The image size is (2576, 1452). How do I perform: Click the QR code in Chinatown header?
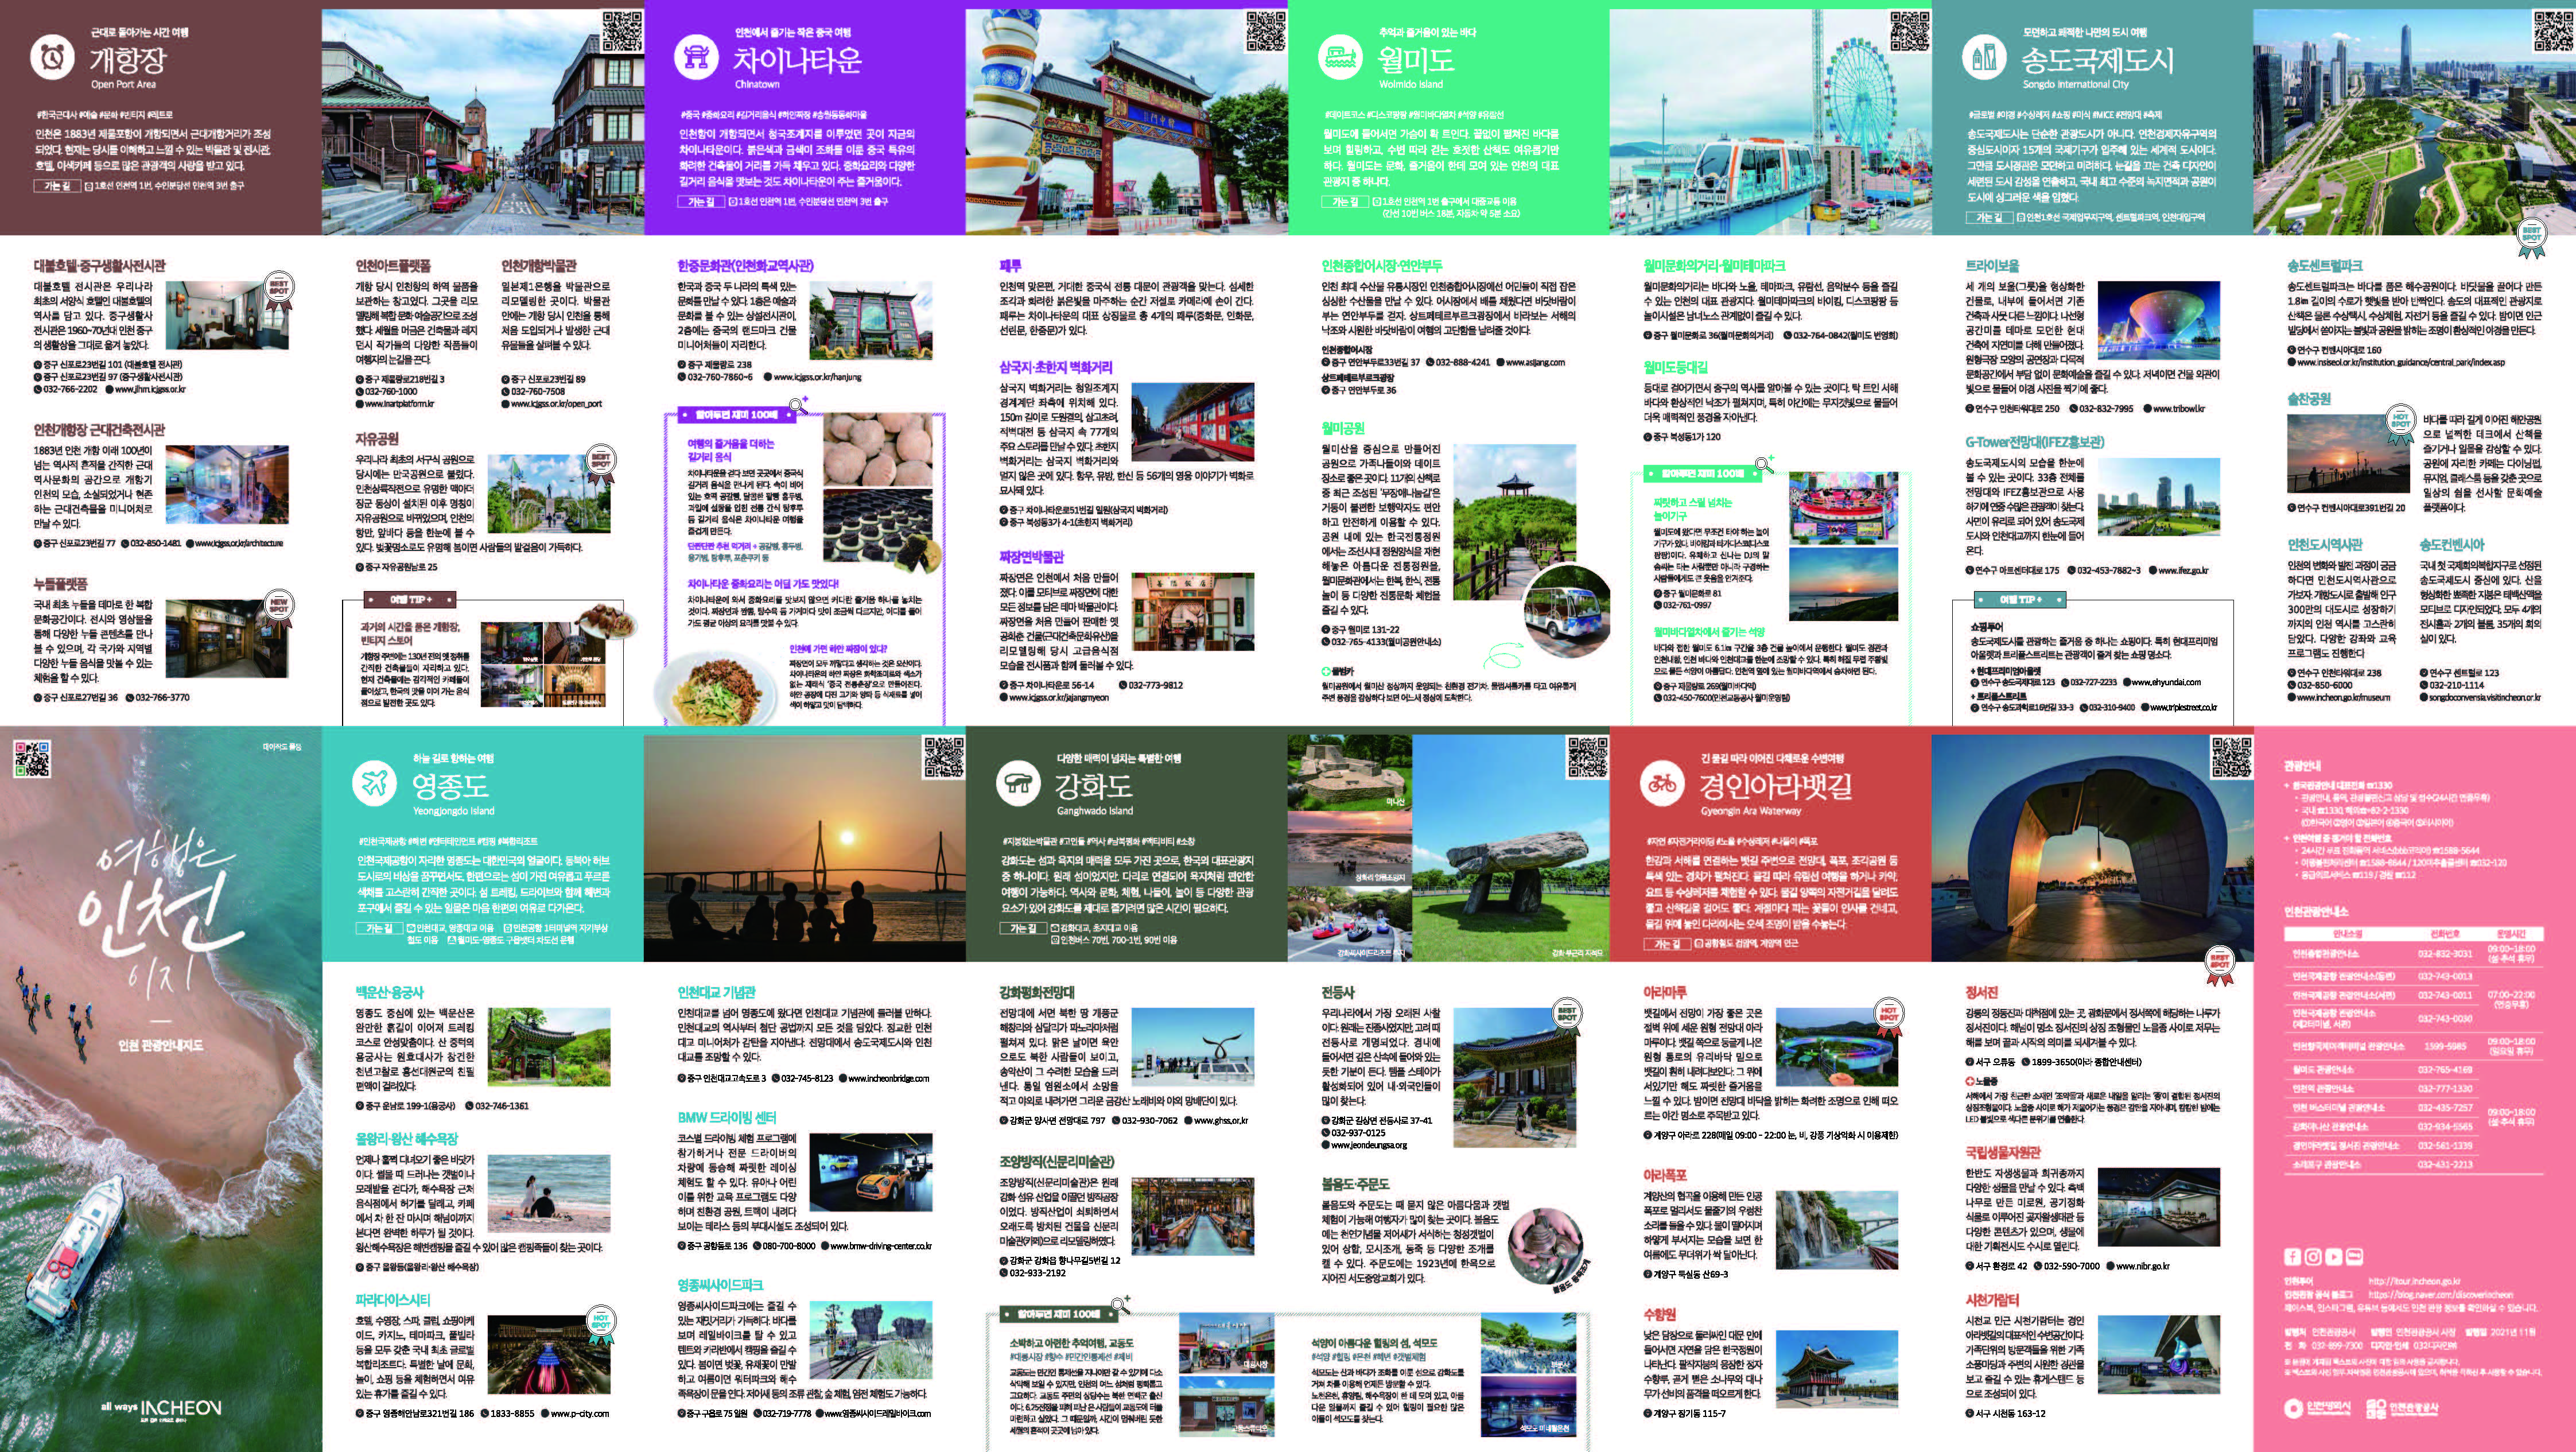click(1265, 31)
